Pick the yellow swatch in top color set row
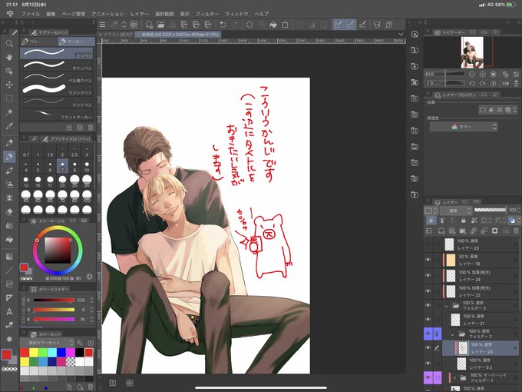The height and width of the screenshot is (392, 522). tap(34, 352)
